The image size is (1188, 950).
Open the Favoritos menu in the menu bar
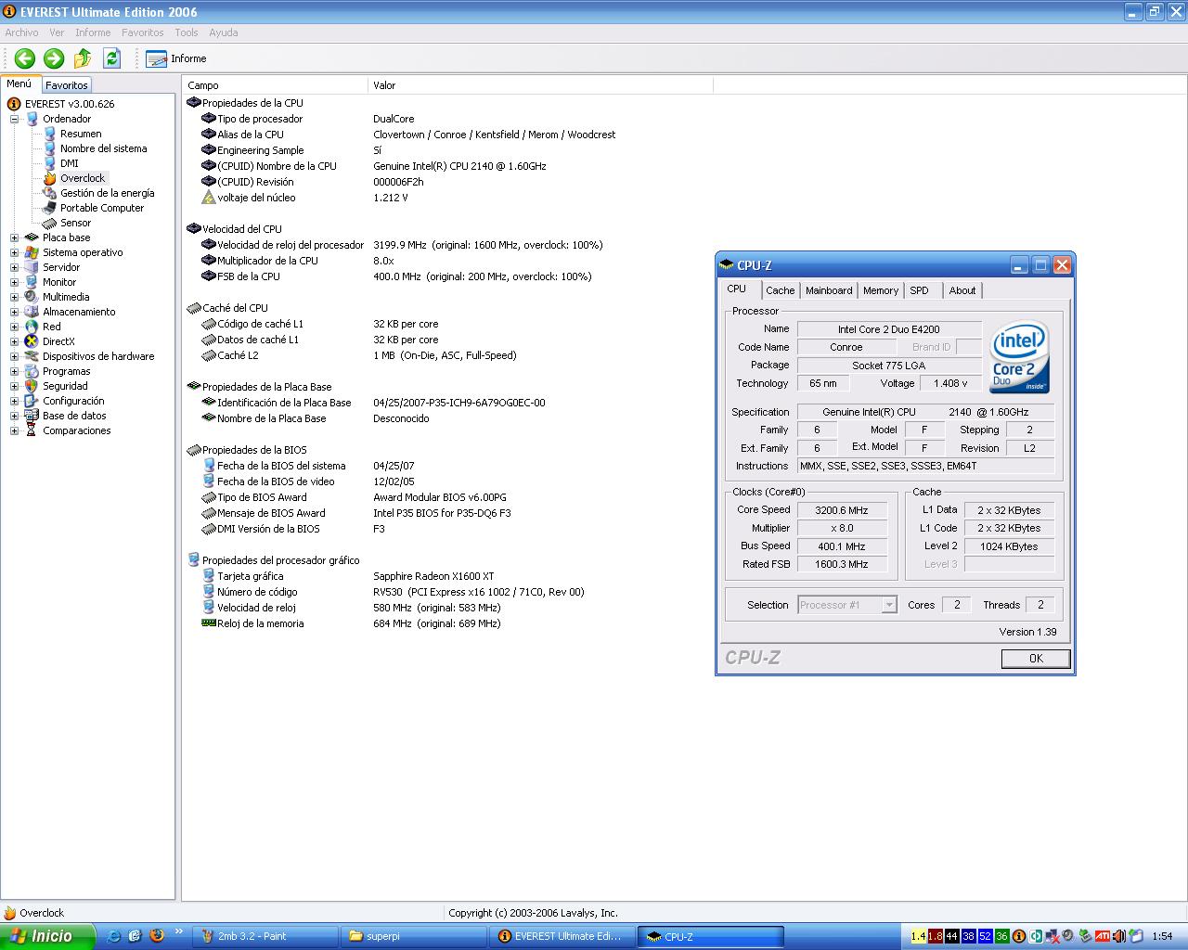coord(142,32)
